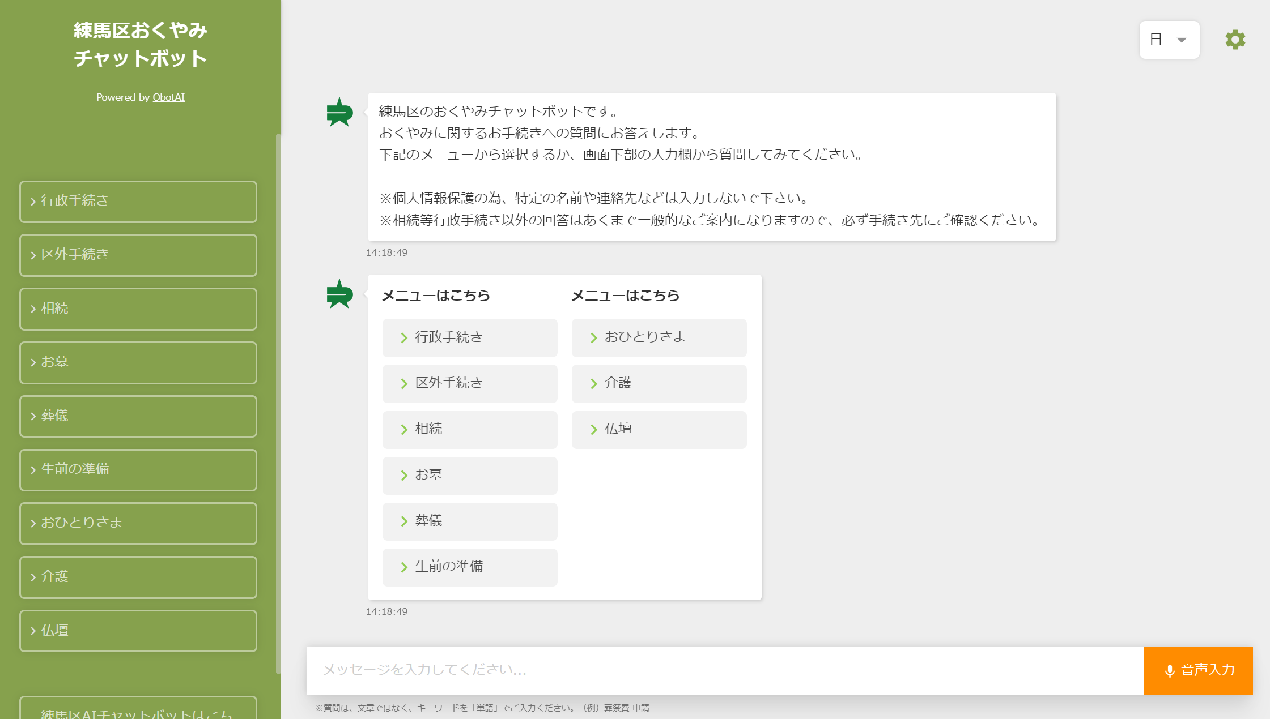Expand 区外手続き in the sidebar
This screenshot has width=1270, height=719.
pyautogui.click(x=138, y=255)
